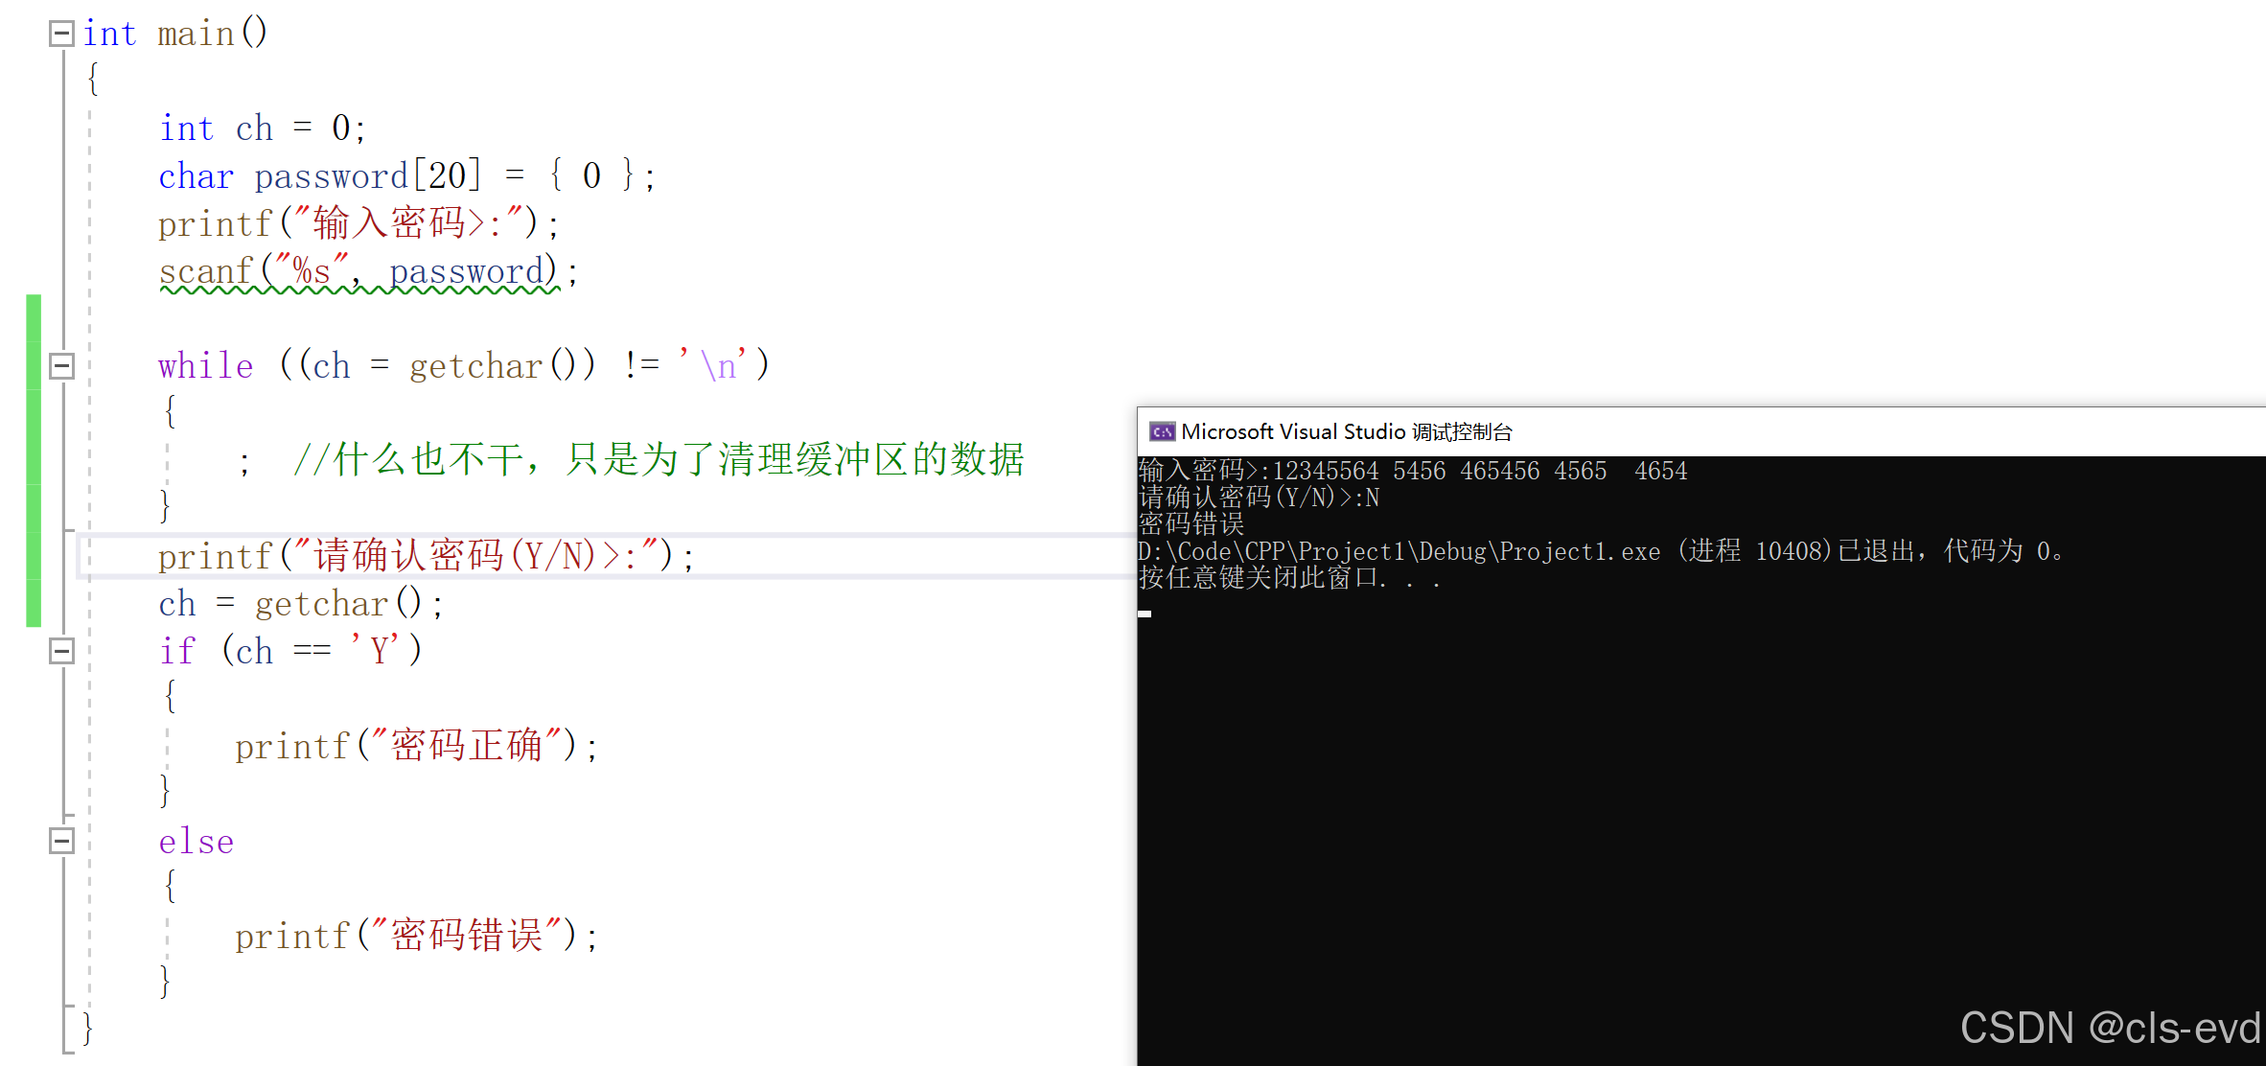Click the while getchar condition line
2266x1066 pixels.
click(464, 365)
